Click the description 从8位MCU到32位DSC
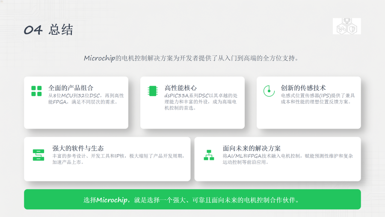Screen dimensions: 385x217 click(x=86, y=99)
